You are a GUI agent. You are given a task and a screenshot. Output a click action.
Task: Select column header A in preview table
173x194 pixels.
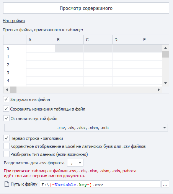click(x=41, y=40)
